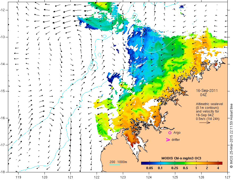Click the '200 1000m' bathymetry label
Viewport: 233px width, 180px height.
point(118,162)
